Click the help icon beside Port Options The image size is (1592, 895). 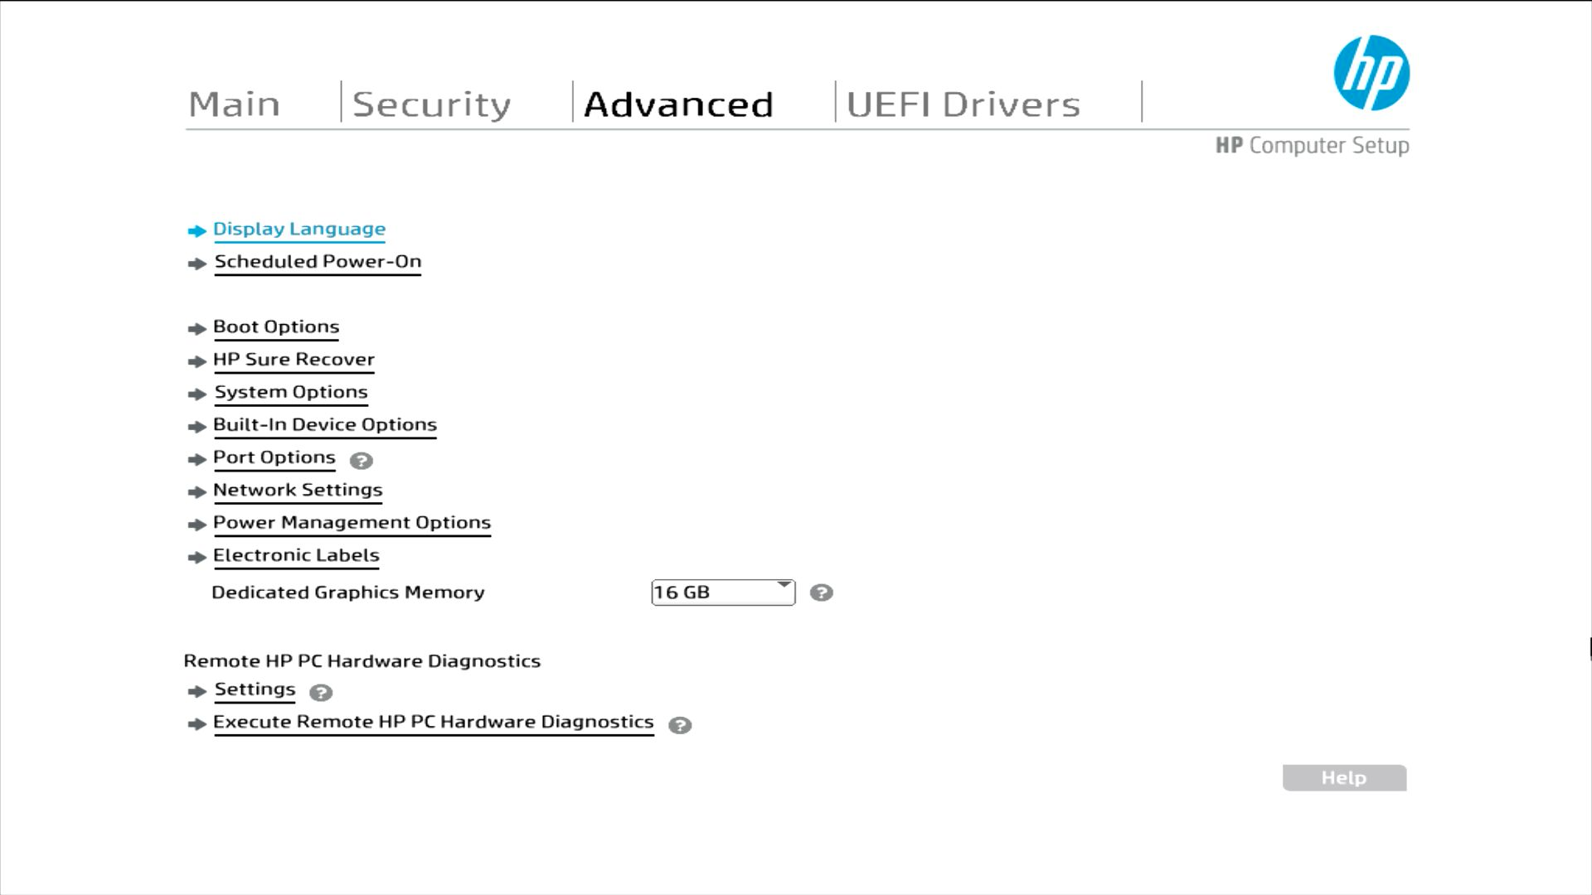361,461
